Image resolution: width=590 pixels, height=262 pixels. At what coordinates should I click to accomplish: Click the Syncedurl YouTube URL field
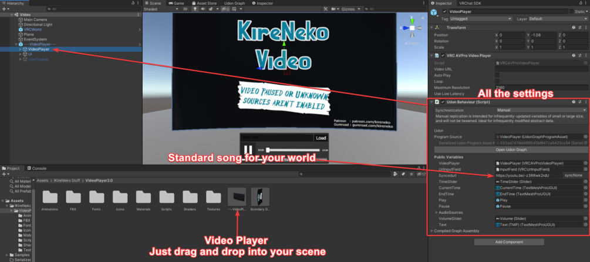tap(529, 176)
